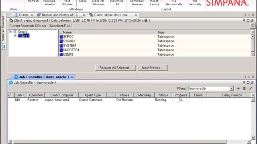Open the CommCell Browser from Layout group

137,3
